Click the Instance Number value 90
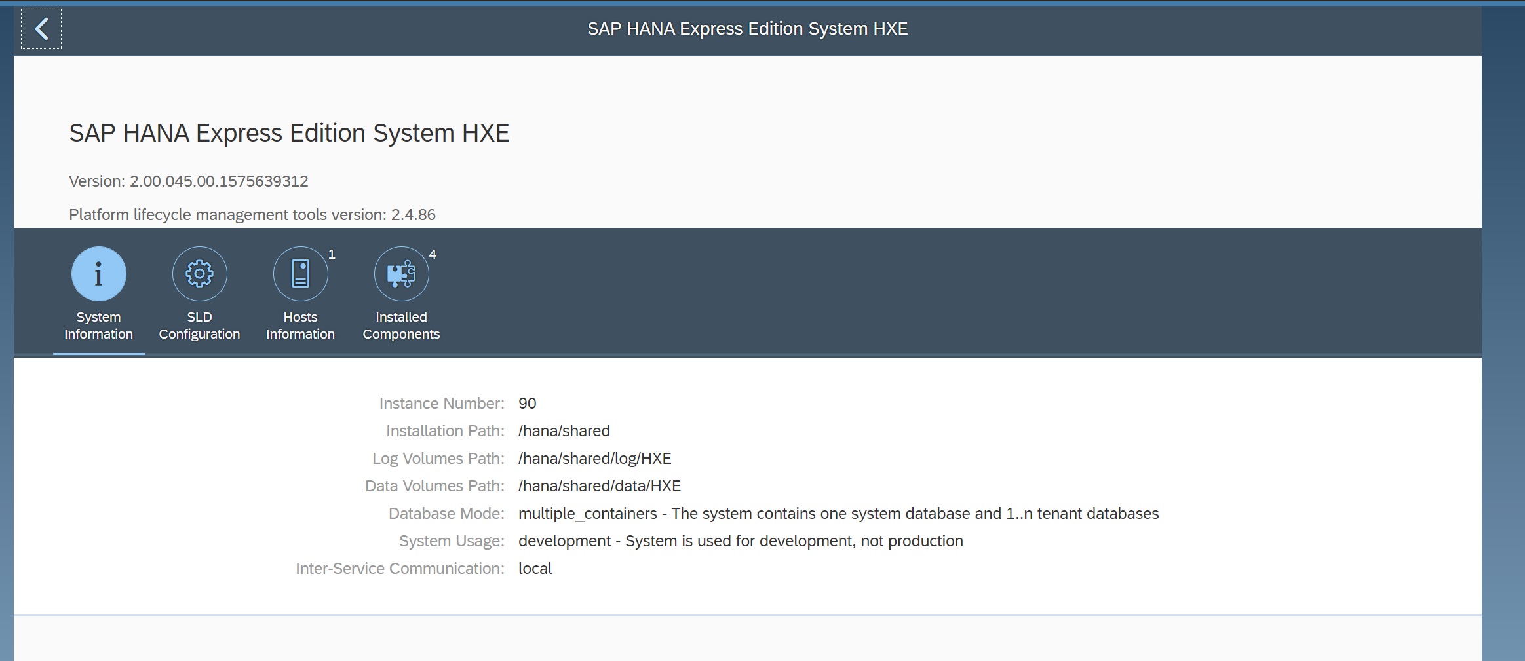This screenshot has width=1525, height=661. click(527, 404)
